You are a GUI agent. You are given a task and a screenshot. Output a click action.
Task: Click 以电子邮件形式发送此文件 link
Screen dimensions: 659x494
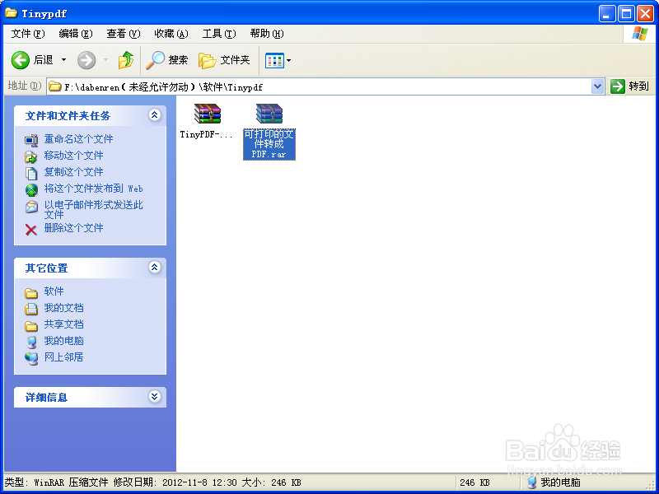click(93, 210)
